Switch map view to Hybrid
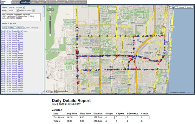 (x=189, y=7)
